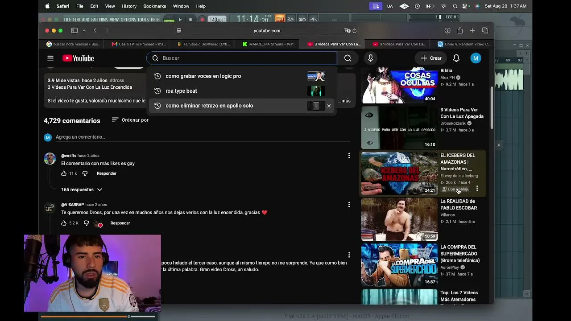The width and height of the screenshot is (571, 321).
Task: Open options menu for @emifts comment
Action: click(349, 155)
